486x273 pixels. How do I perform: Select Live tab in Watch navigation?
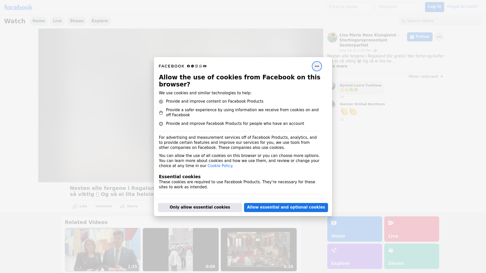pos(57,21)
